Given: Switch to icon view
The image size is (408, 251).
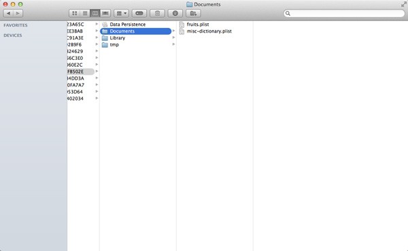Looking at the screenshot, I should (x=74, y=14).
